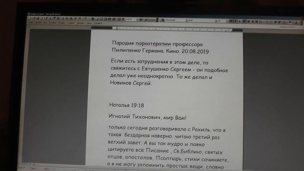Open the line spacing dropdown arrow
The image size is (304, 171).
point(264,22)
